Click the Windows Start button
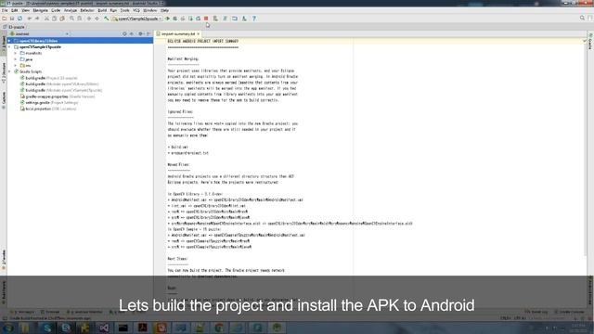 [8, 328]
